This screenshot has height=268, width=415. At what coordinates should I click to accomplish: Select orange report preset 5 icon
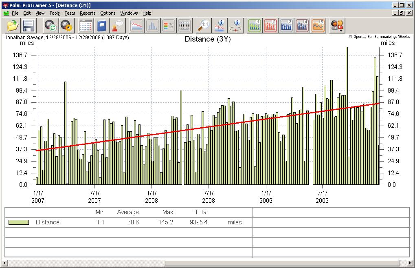pyautogui.click(x=318, y=26)
